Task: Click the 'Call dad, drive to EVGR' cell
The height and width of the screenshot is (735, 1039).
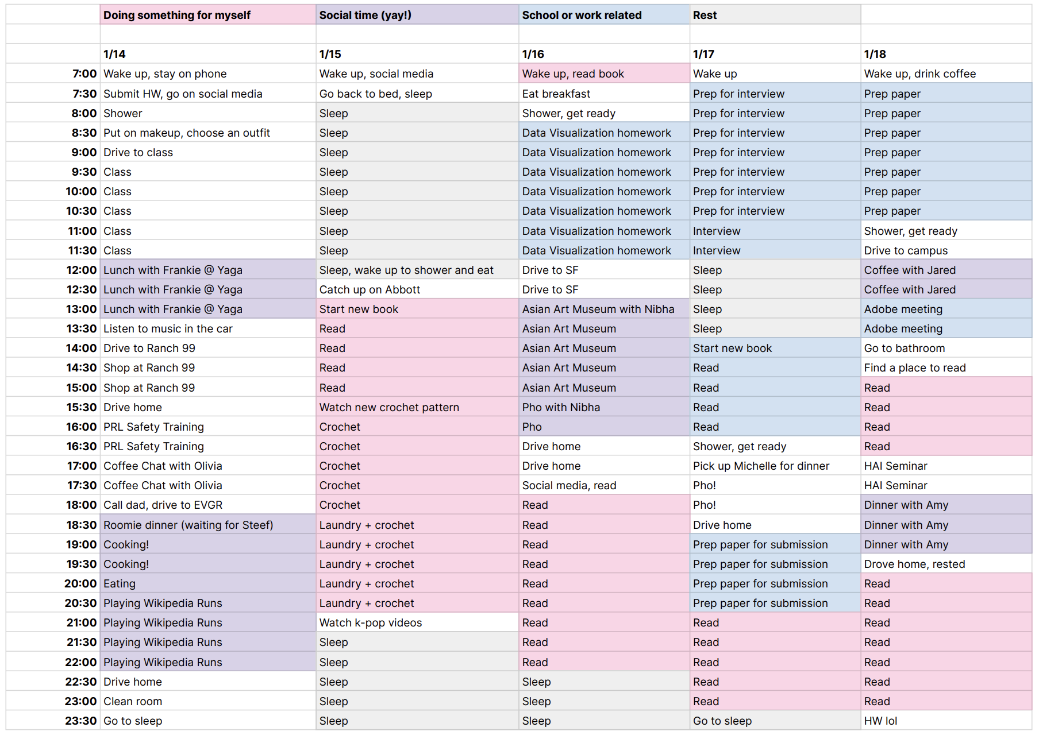Action: click(207, 505)
